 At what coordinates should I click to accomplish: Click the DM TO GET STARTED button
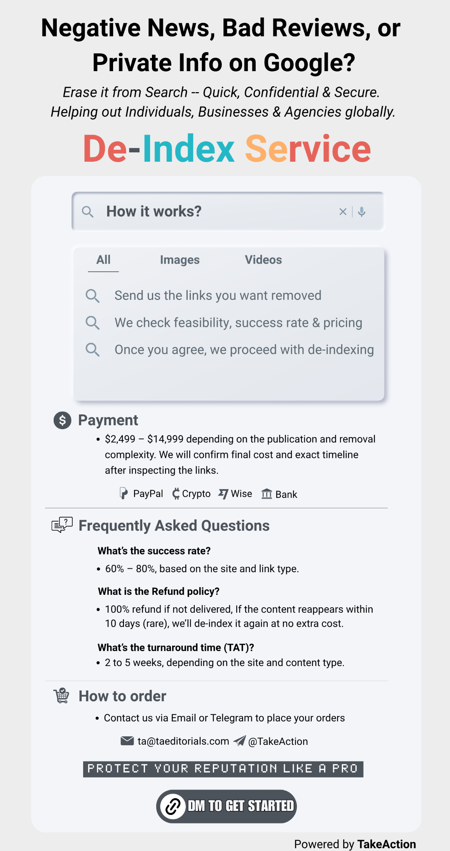coord(227,806)
